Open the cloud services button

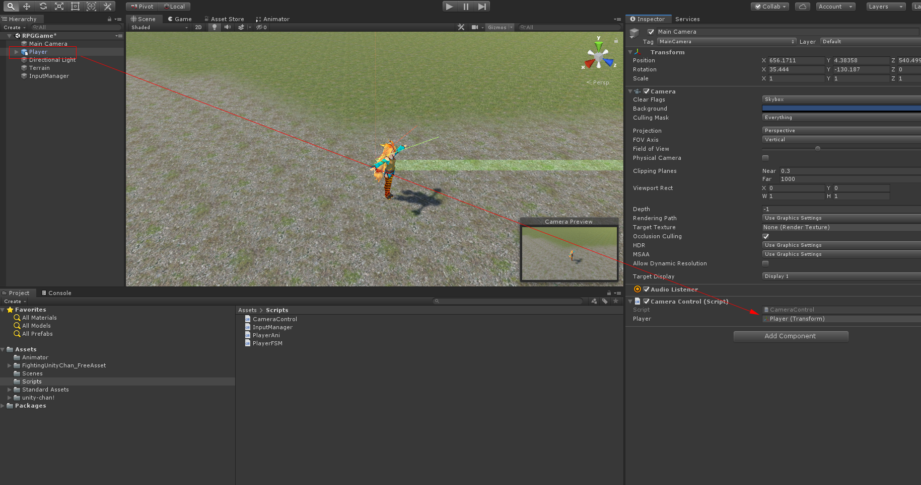(803, 7)
